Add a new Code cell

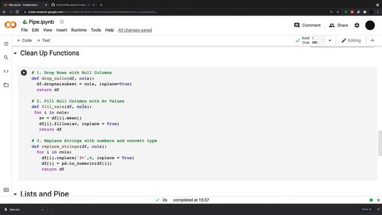click(x=24, y=41)
